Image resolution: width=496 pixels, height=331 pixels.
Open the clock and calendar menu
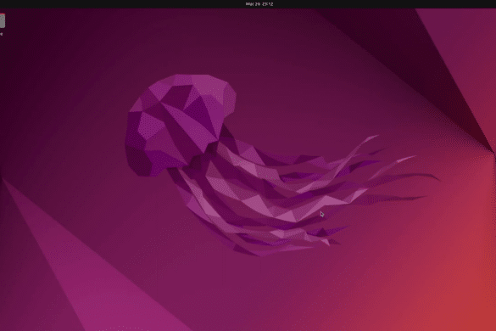tap(259, 4)
